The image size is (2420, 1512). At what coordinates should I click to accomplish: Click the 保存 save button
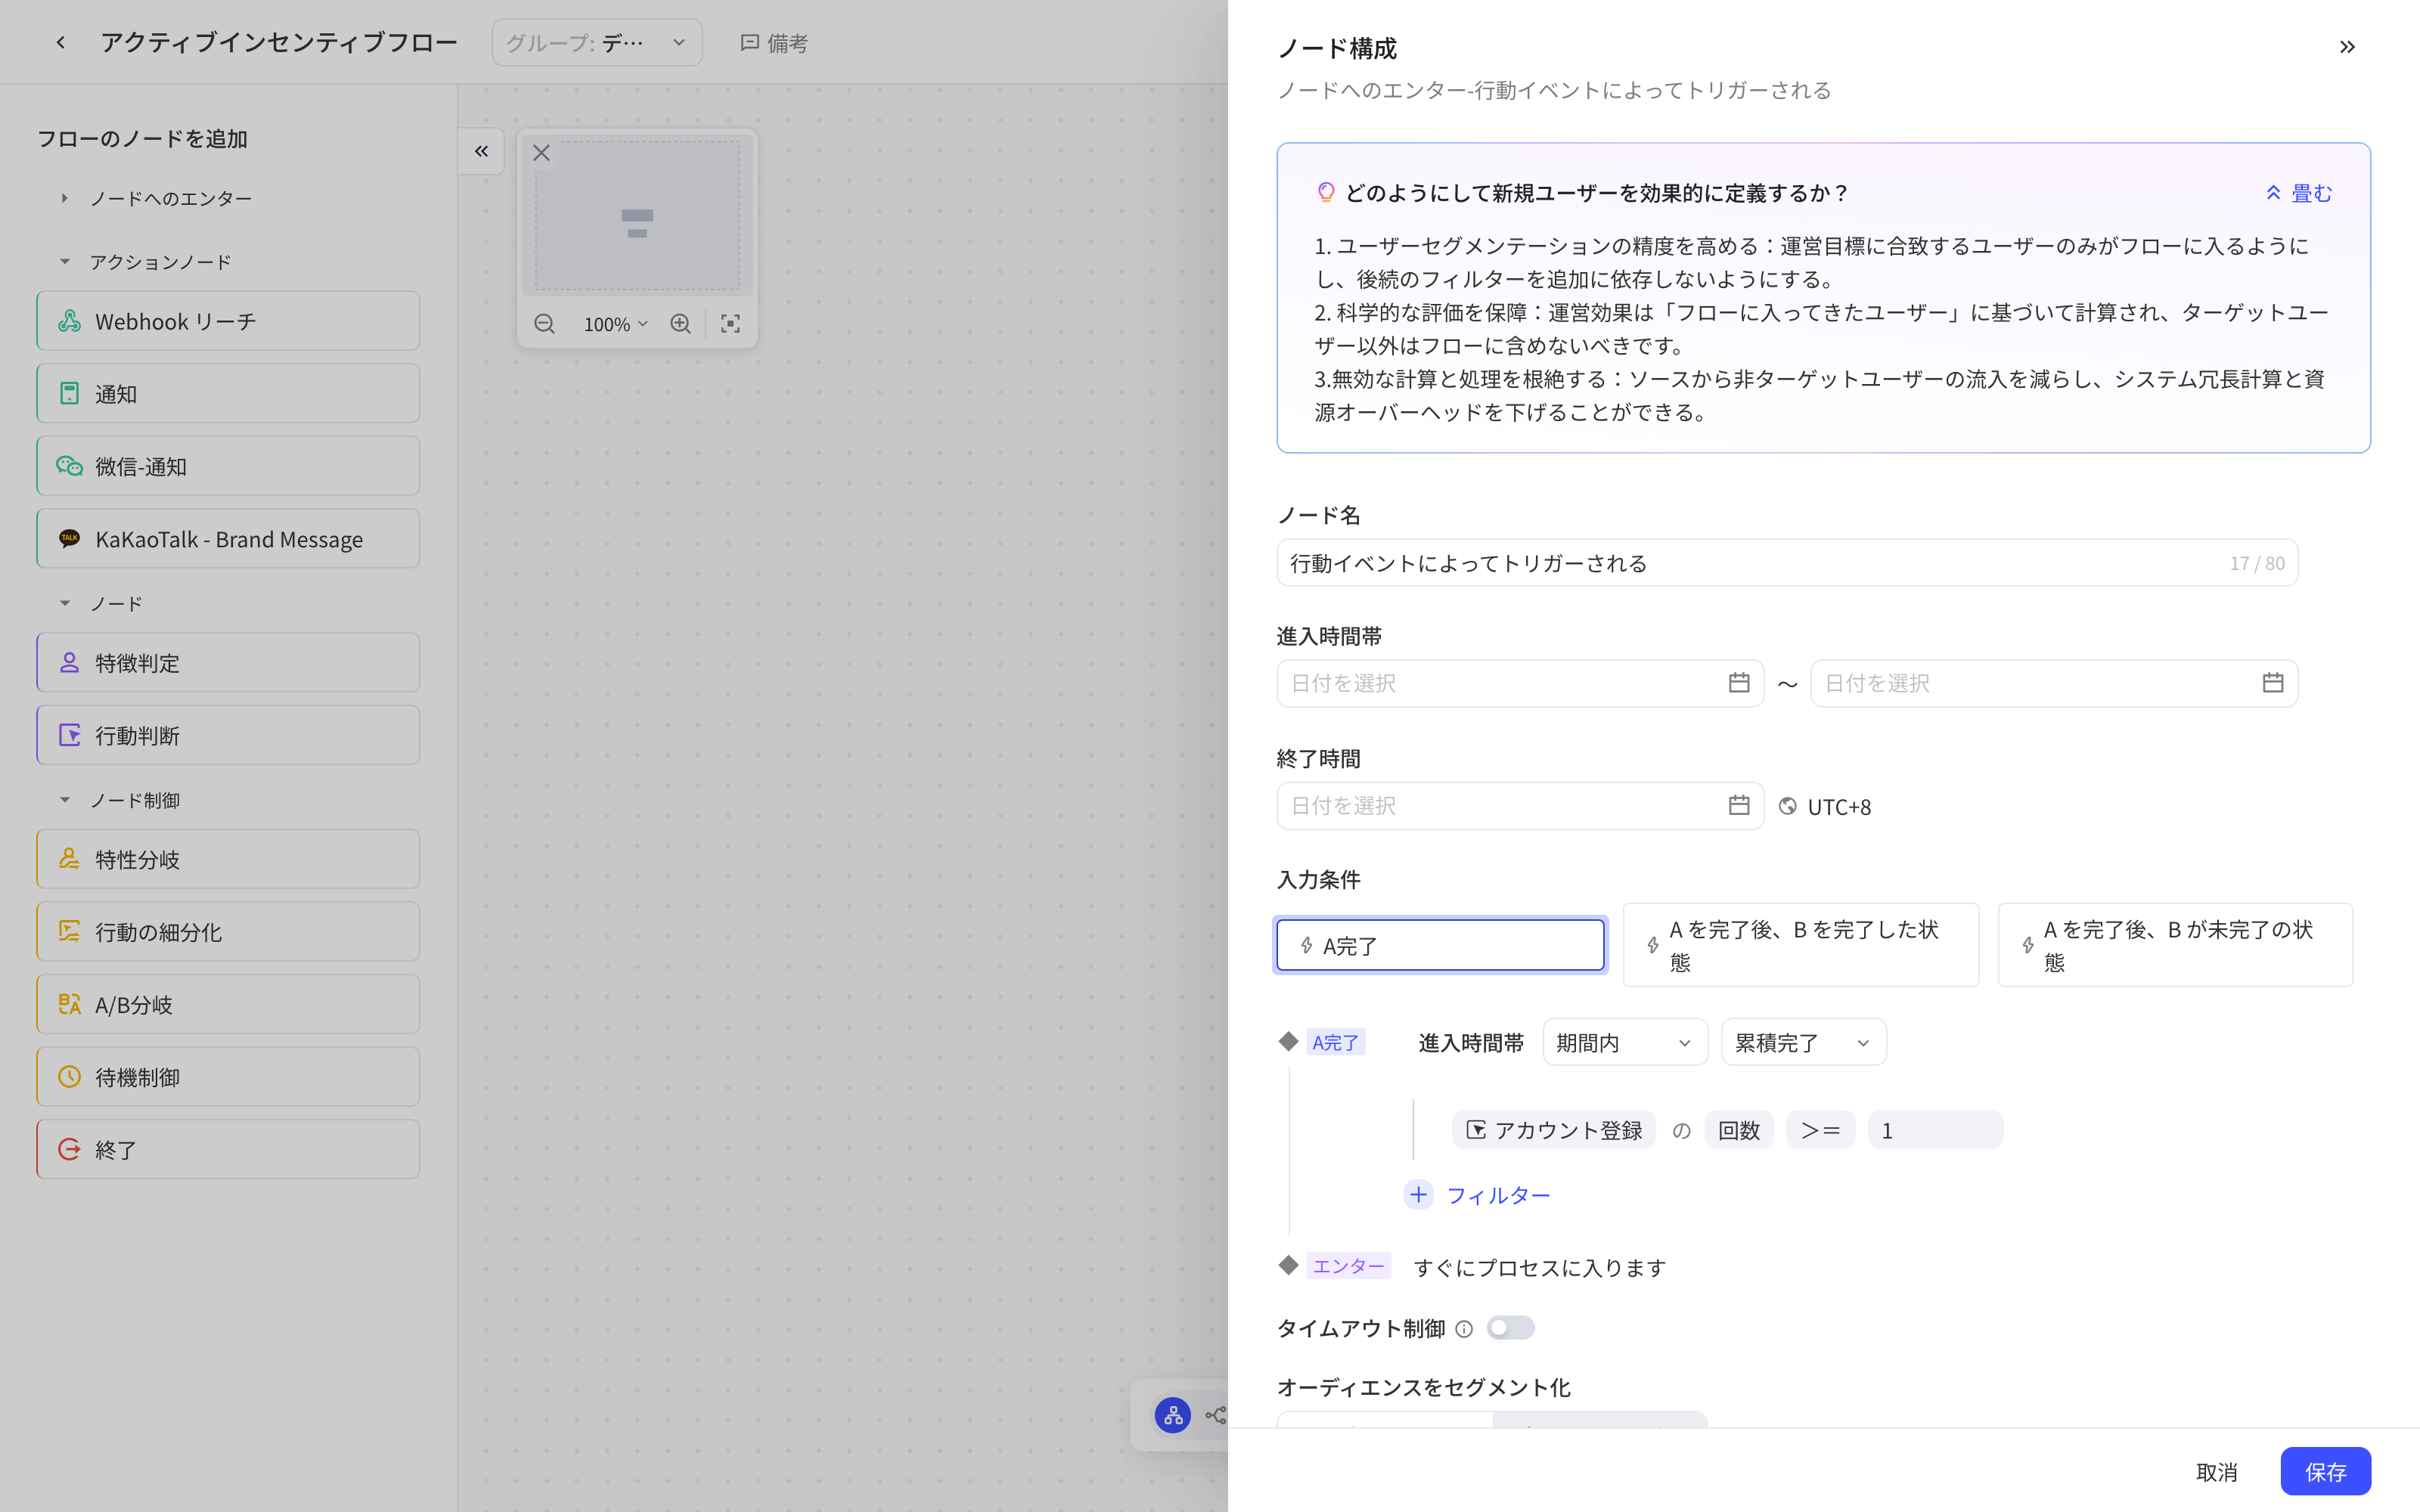(2325, 1472)
